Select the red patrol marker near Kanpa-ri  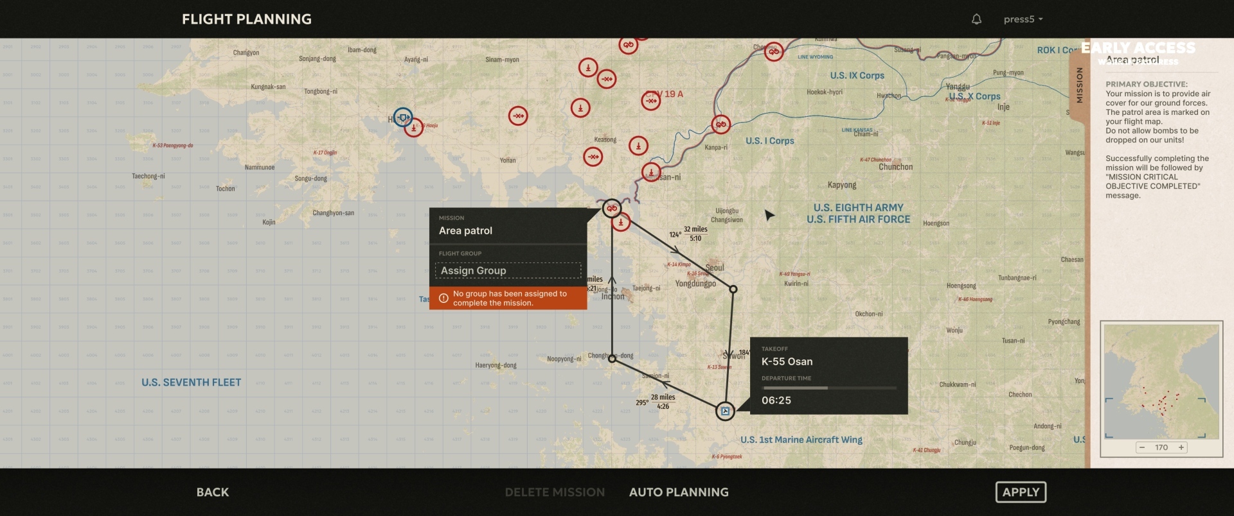[721, 124]
